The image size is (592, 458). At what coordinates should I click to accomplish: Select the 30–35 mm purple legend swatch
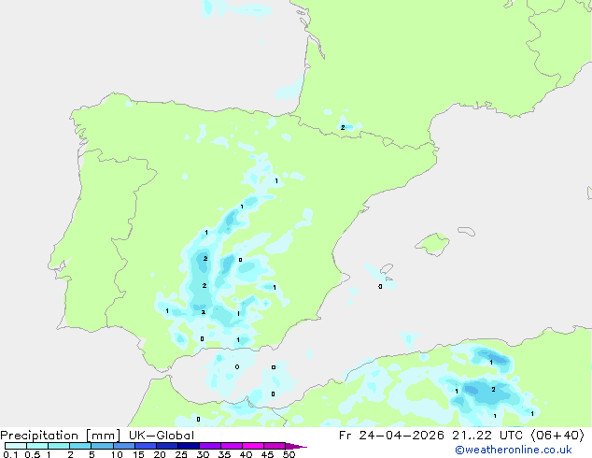[x=210, y=446]
